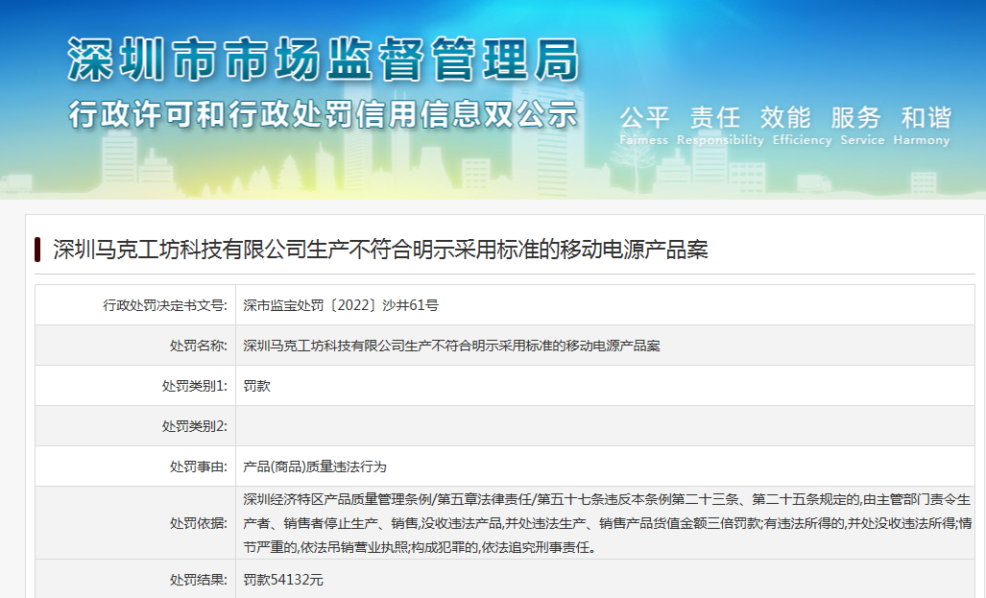Click the 服务 Service slogan text

coord(862,126)
